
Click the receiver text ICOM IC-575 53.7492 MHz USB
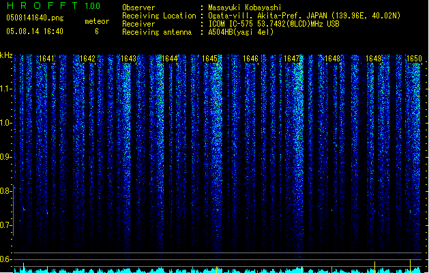pos(273,24)
